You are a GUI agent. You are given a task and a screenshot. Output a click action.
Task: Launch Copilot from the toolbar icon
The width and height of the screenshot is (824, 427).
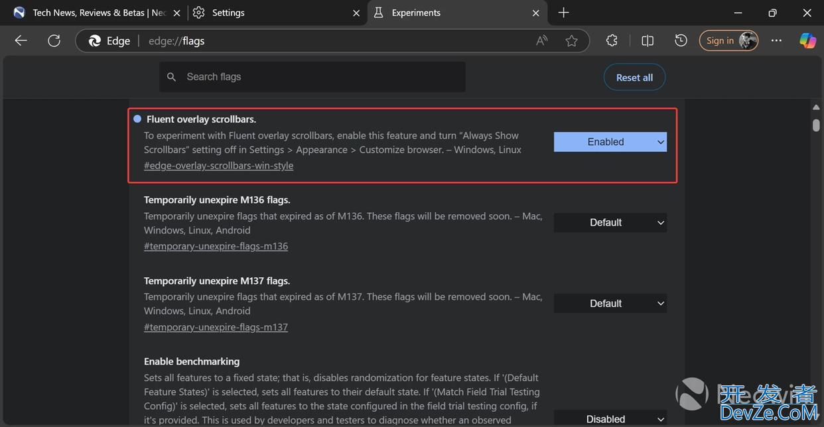[x=807, y=40]
